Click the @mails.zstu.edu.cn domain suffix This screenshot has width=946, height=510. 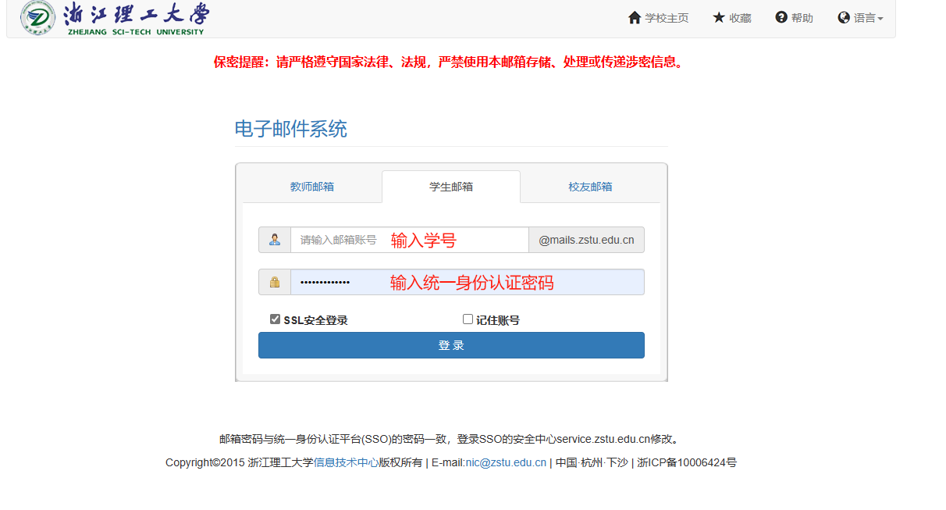pyautogui.click(x=586, y=240)
